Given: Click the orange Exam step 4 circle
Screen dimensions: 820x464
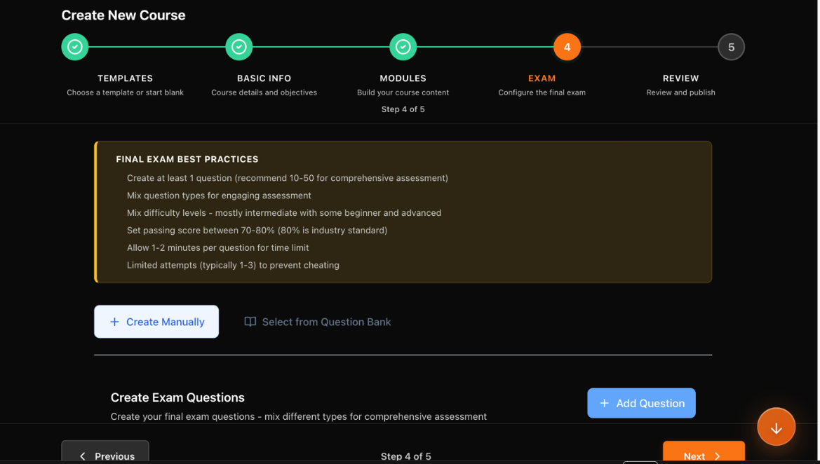Looking at the screenshot, I should [567, 46].
